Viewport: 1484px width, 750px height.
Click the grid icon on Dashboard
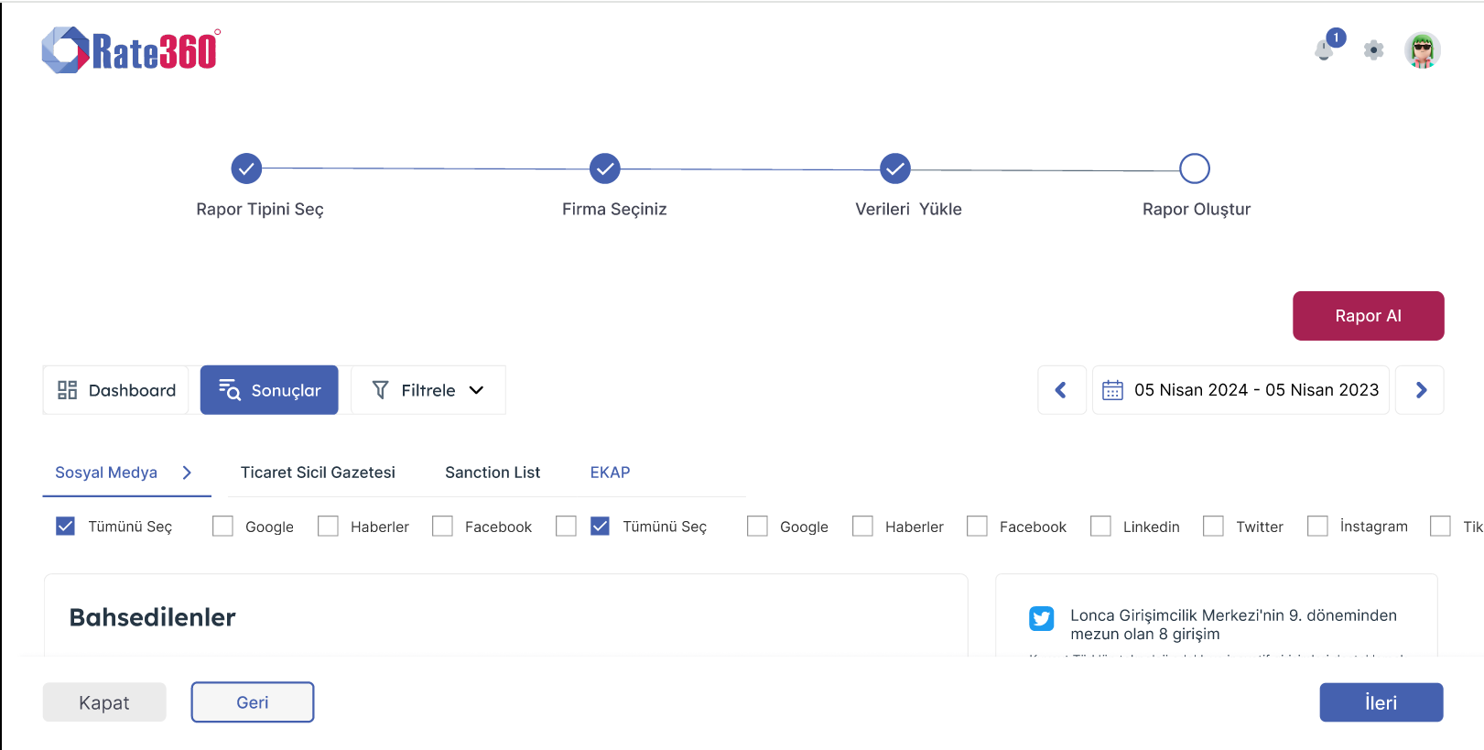[x=67, y=390]
